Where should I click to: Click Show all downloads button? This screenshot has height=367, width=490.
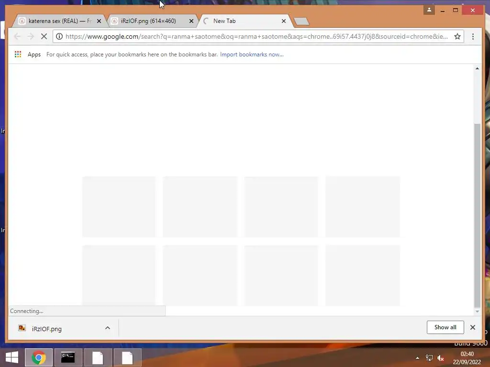[x=445, y=327]
